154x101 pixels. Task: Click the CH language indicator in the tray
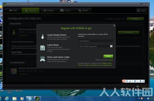[139, 98]
